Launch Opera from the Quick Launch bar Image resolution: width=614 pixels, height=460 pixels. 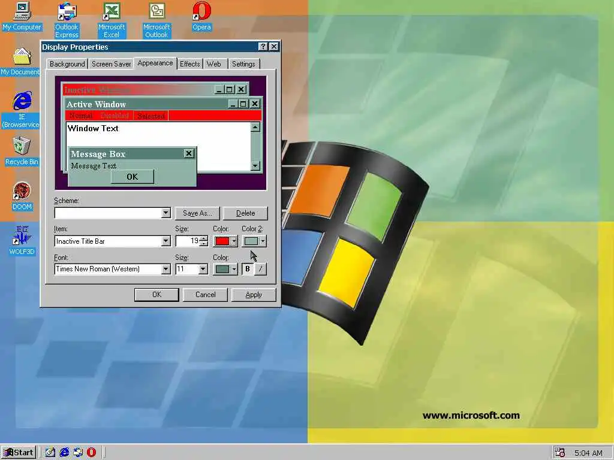[91, 452]
